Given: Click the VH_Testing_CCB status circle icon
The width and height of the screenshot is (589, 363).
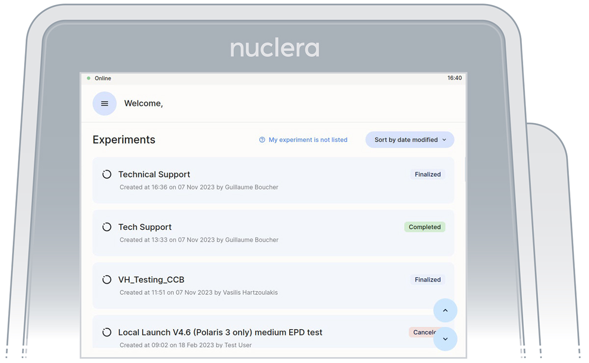Looking at the screenshot, I should tap(107, 280).
